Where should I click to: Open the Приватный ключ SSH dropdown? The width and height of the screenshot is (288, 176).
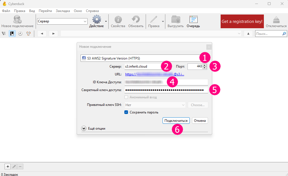tap(155, 105)
